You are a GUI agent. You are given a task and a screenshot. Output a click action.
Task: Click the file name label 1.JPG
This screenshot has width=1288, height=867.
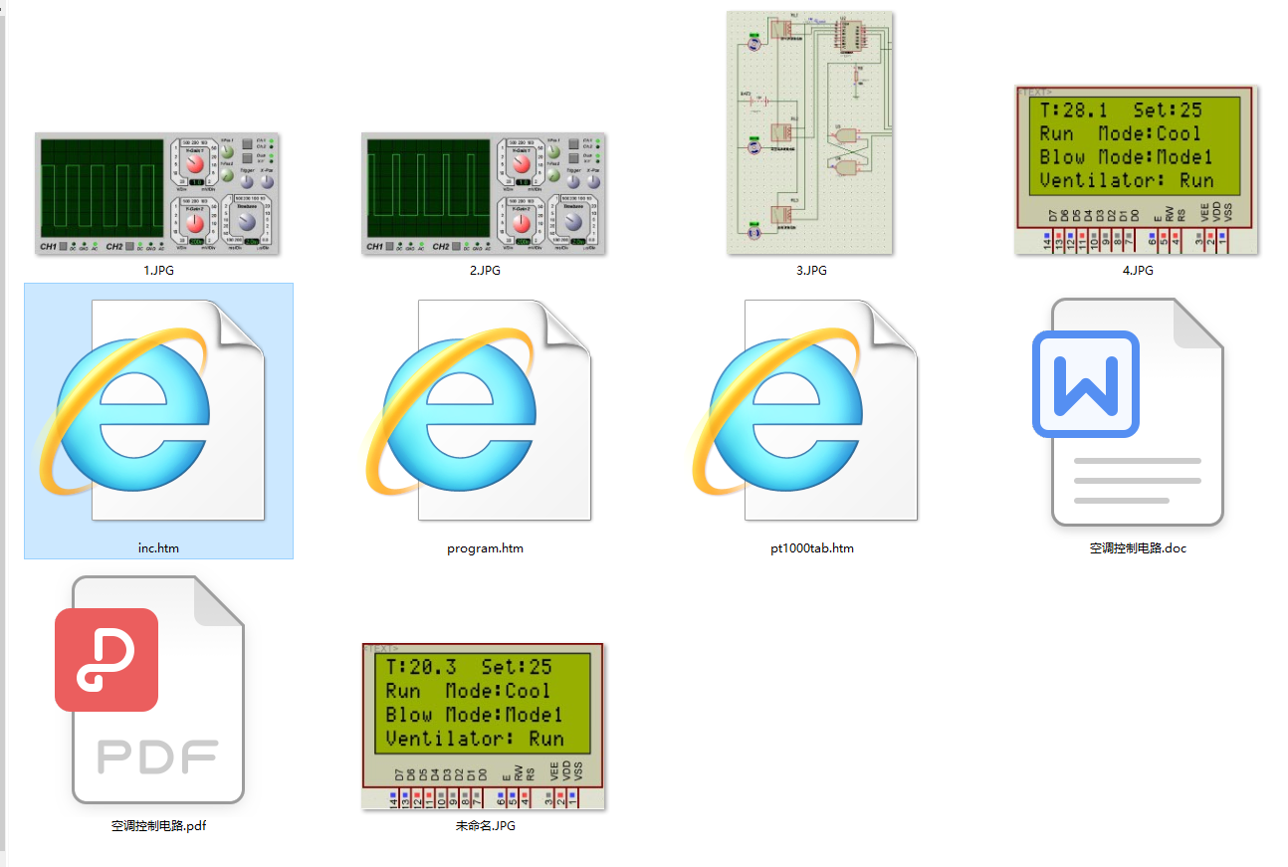pyautogui.click(x=158, y=270)
